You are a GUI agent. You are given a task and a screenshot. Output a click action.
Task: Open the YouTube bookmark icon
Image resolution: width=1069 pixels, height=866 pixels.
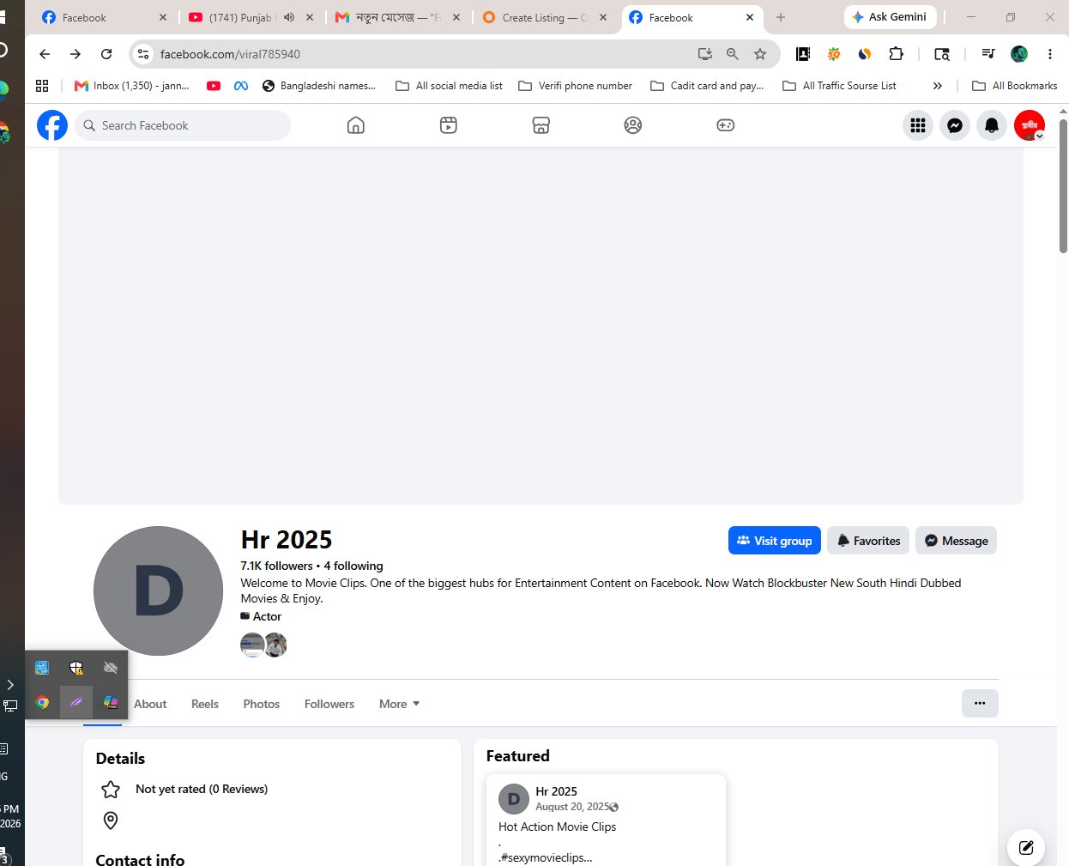[x=214, y=86]
